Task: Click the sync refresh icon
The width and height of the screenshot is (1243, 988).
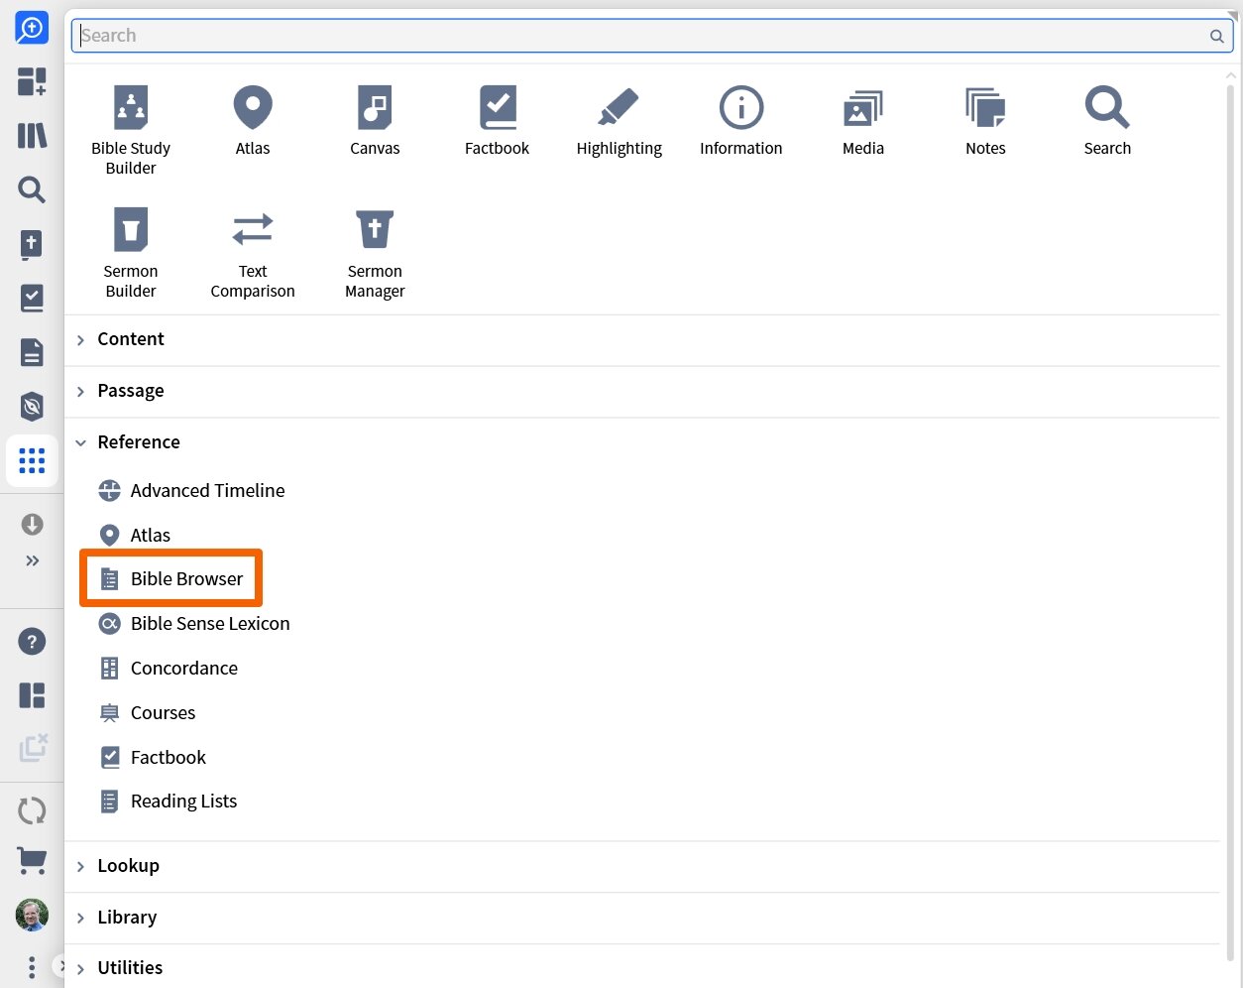Action: [x=32, y=810]
